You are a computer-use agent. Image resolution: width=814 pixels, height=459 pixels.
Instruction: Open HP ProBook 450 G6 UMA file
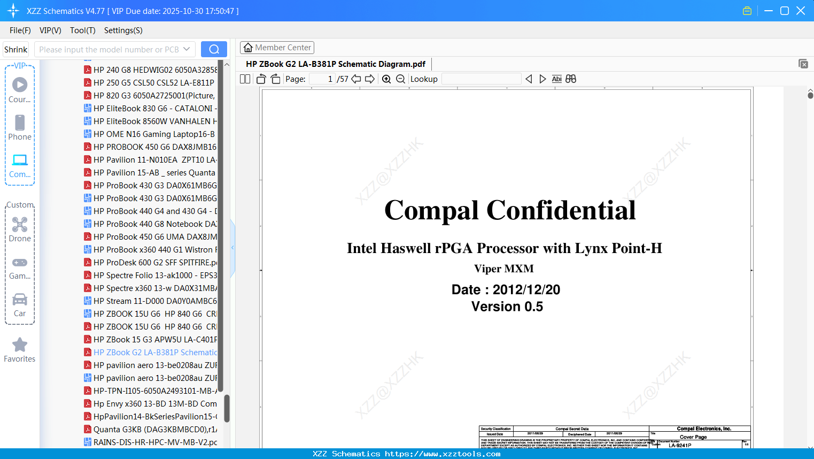click(x=151, y=236)
